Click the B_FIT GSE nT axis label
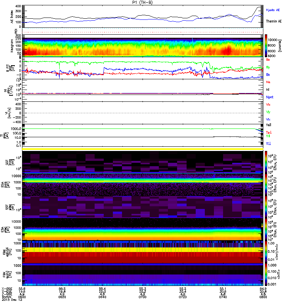Viewport: 285px width, 305px height. (x=10, y=69)
